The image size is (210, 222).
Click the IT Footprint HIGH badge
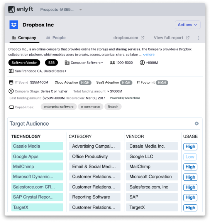click(x=162, y=83)
